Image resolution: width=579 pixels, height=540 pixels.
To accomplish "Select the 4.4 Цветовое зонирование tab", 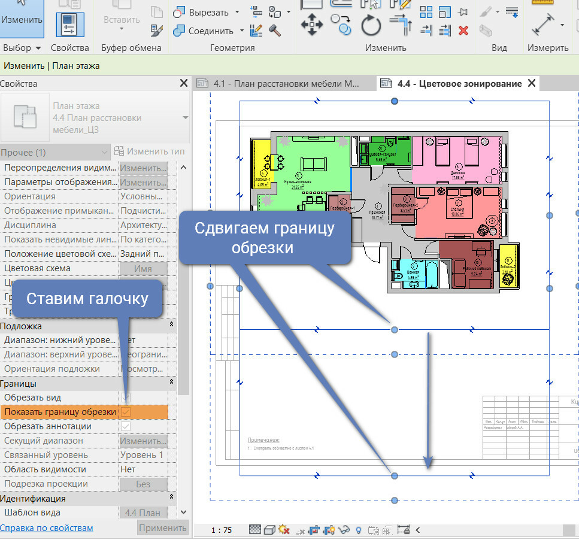I will tap(459, 84).
